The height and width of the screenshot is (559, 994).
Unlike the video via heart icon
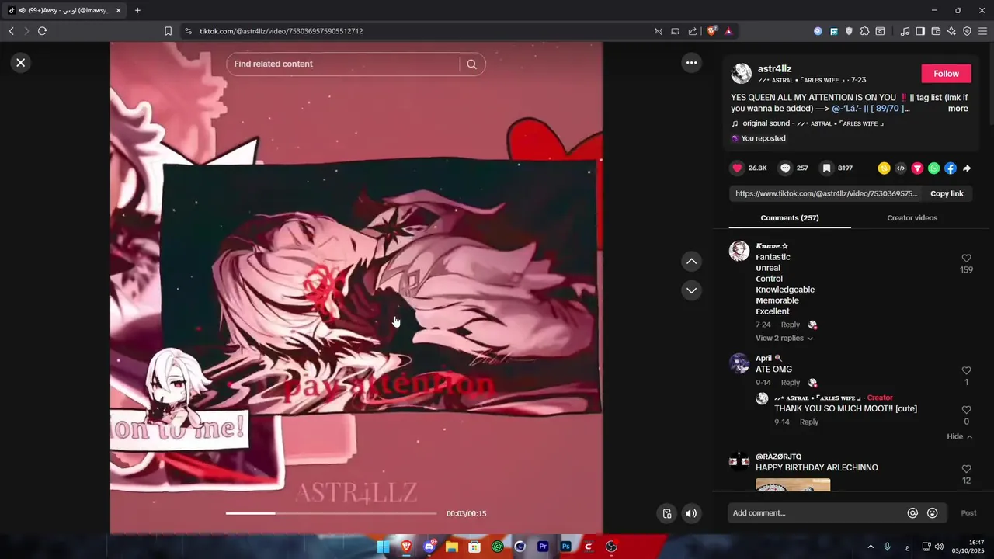click(738, 168)
